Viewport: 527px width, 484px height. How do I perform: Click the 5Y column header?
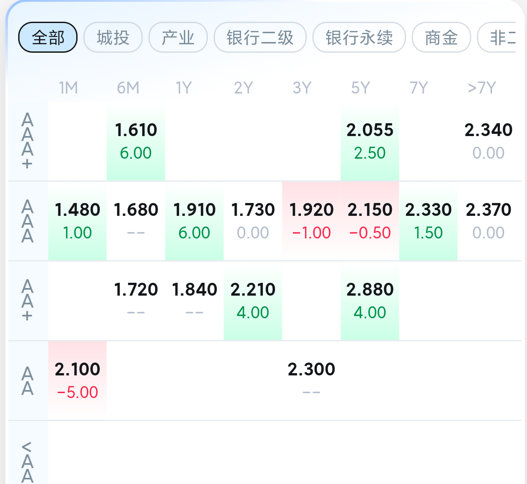pyautogui.click(x=360, y=88)
